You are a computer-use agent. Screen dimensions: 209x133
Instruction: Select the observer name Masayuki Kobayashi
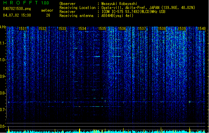coord(119,4)
